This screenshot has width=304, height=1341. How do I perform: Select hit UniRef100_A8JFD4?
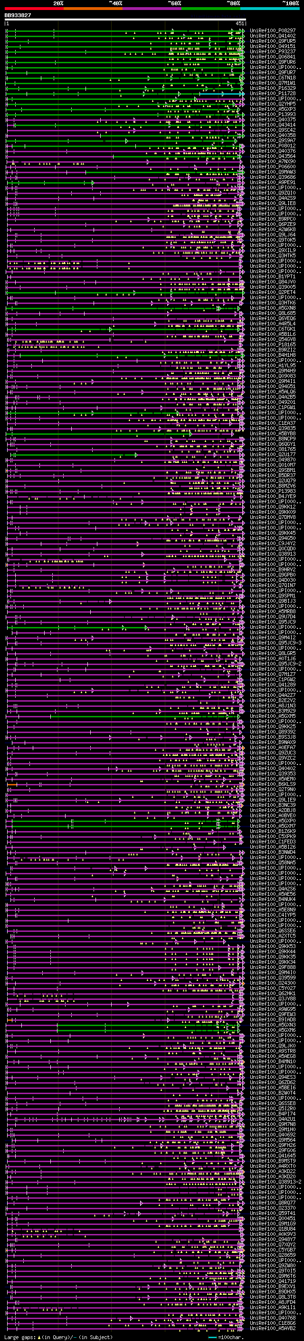(x=272, y=1302)
